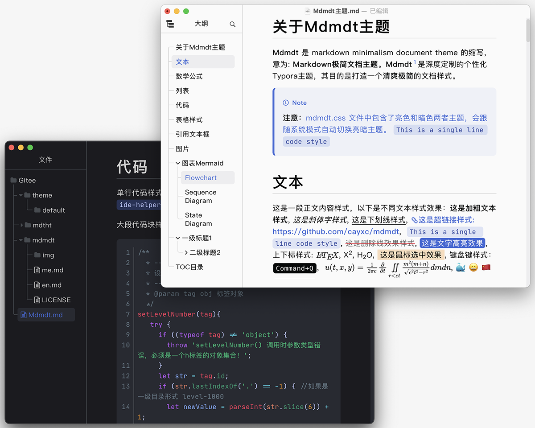Open github.com/cayxc/mdmdt hyperlink
The height and width of the screenshot is (428, 535).
336,232
